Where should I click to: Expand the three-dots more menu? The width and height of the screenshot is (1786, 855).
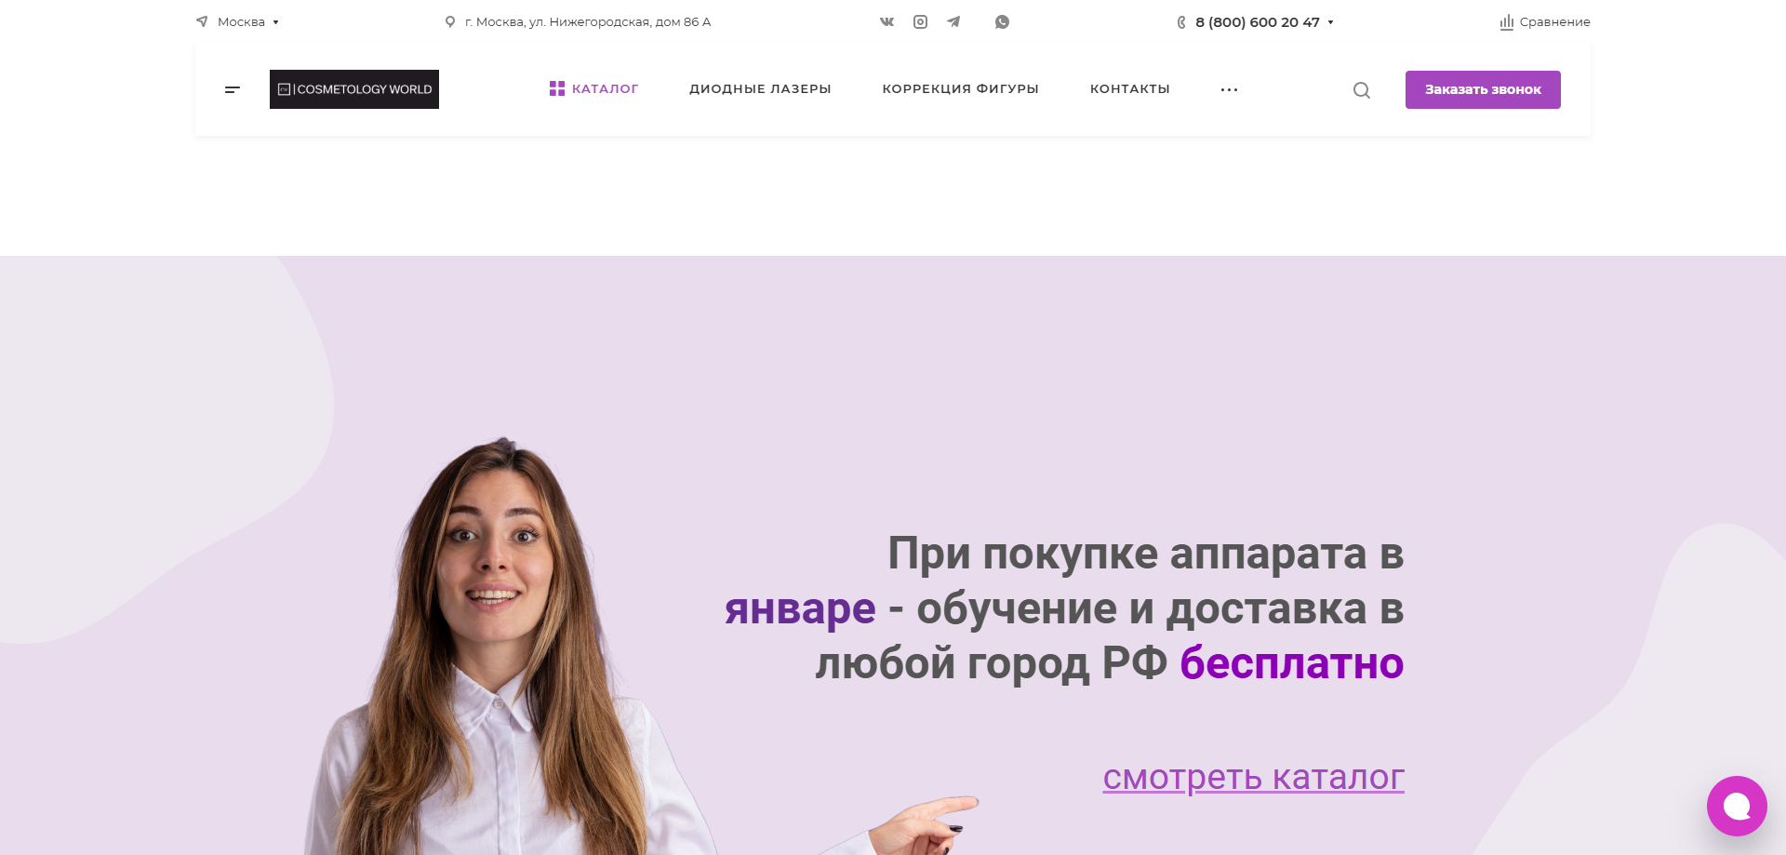pos(1229,89)
